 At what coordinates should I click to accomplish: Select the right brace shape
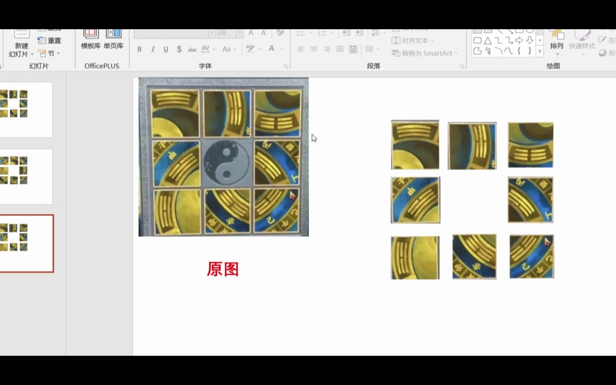pos(529,51)
